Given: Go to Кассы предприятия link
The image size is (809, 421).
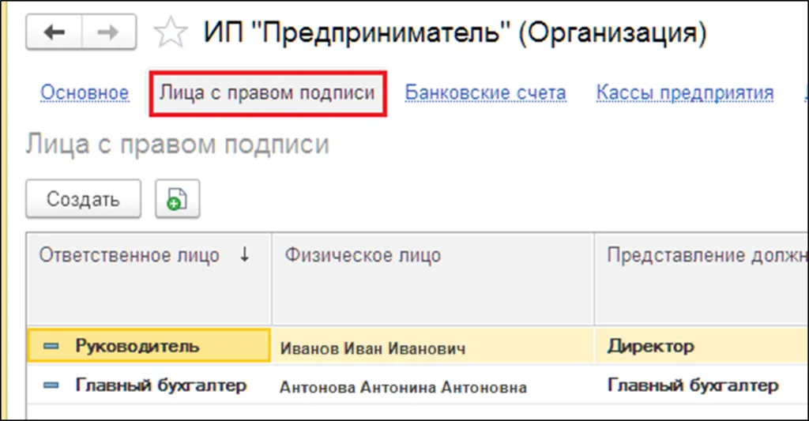Looking at the screenshot, I should click(684, 93).
